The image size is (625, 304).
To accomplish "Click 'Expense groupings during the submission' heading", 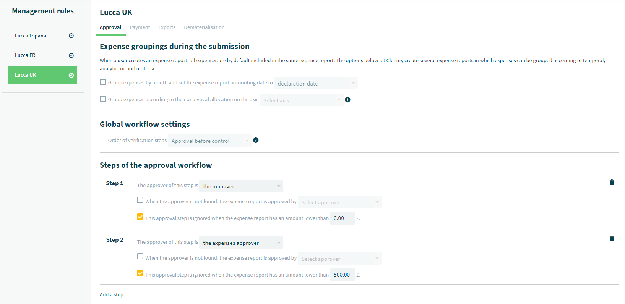I will [175, 46].
